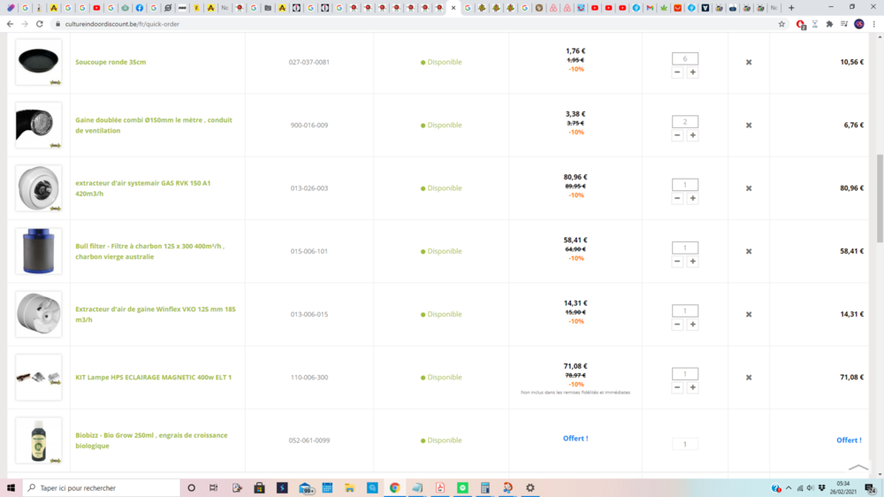884x497 pixels.
Task: Switch to the Facebook tab
Action: click(140, 8)
